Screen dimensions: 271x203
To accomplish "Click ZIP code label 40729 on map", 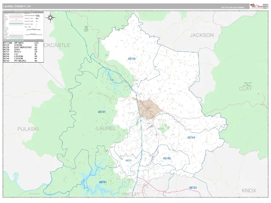I will pyautogui.click(x=132, y=59).
